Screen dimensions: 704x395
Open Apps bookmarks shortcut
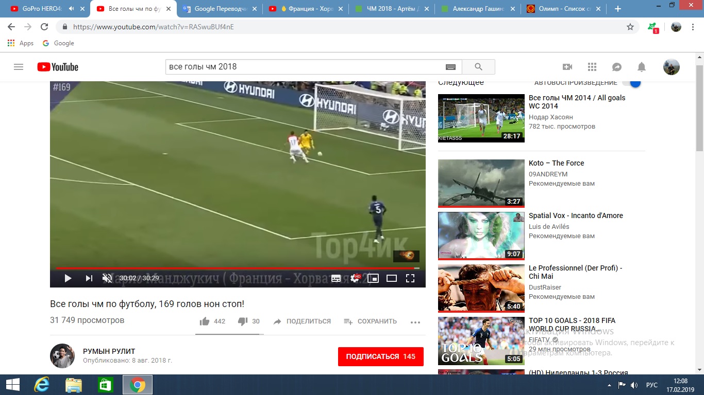[21, 43]
